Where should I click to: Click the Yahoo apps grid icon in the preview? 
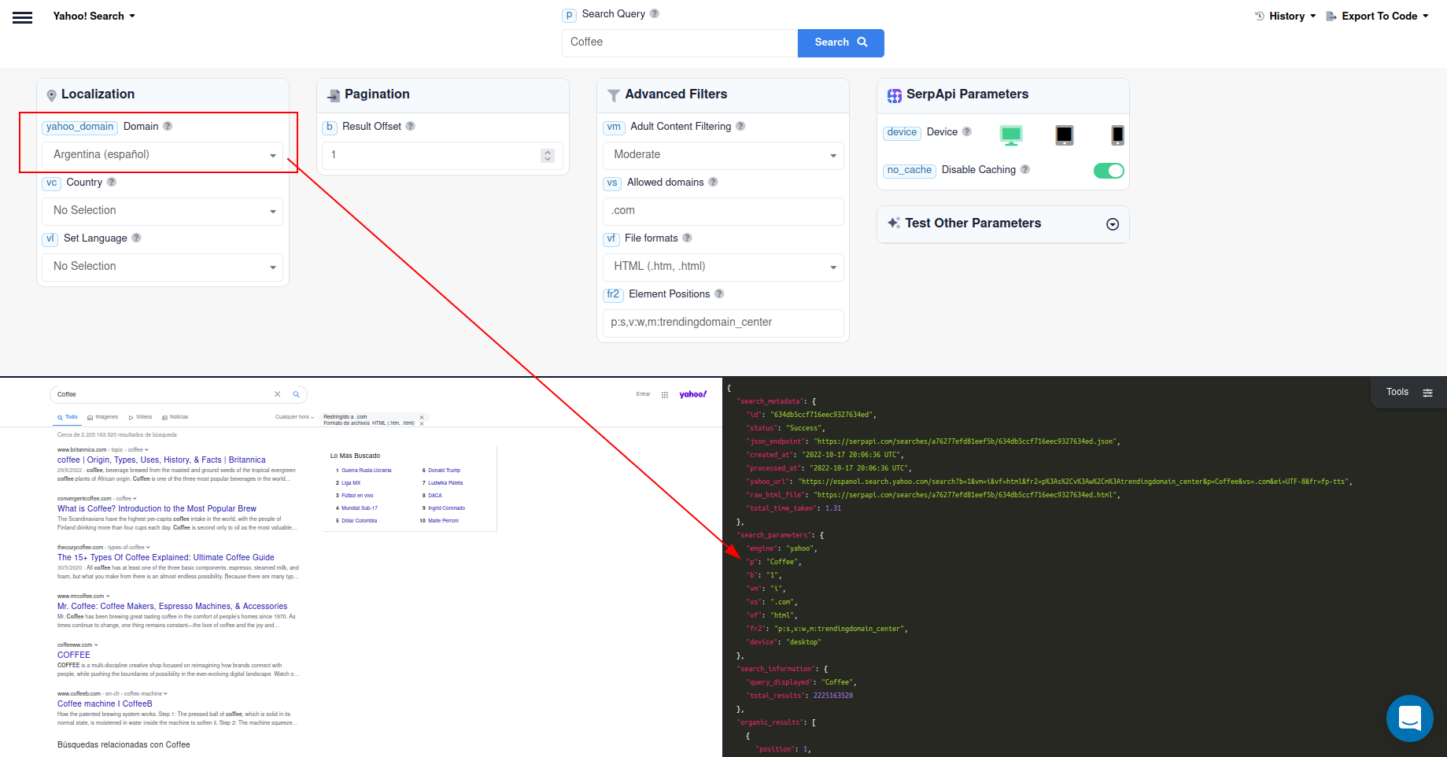click(x=665, y=394)
